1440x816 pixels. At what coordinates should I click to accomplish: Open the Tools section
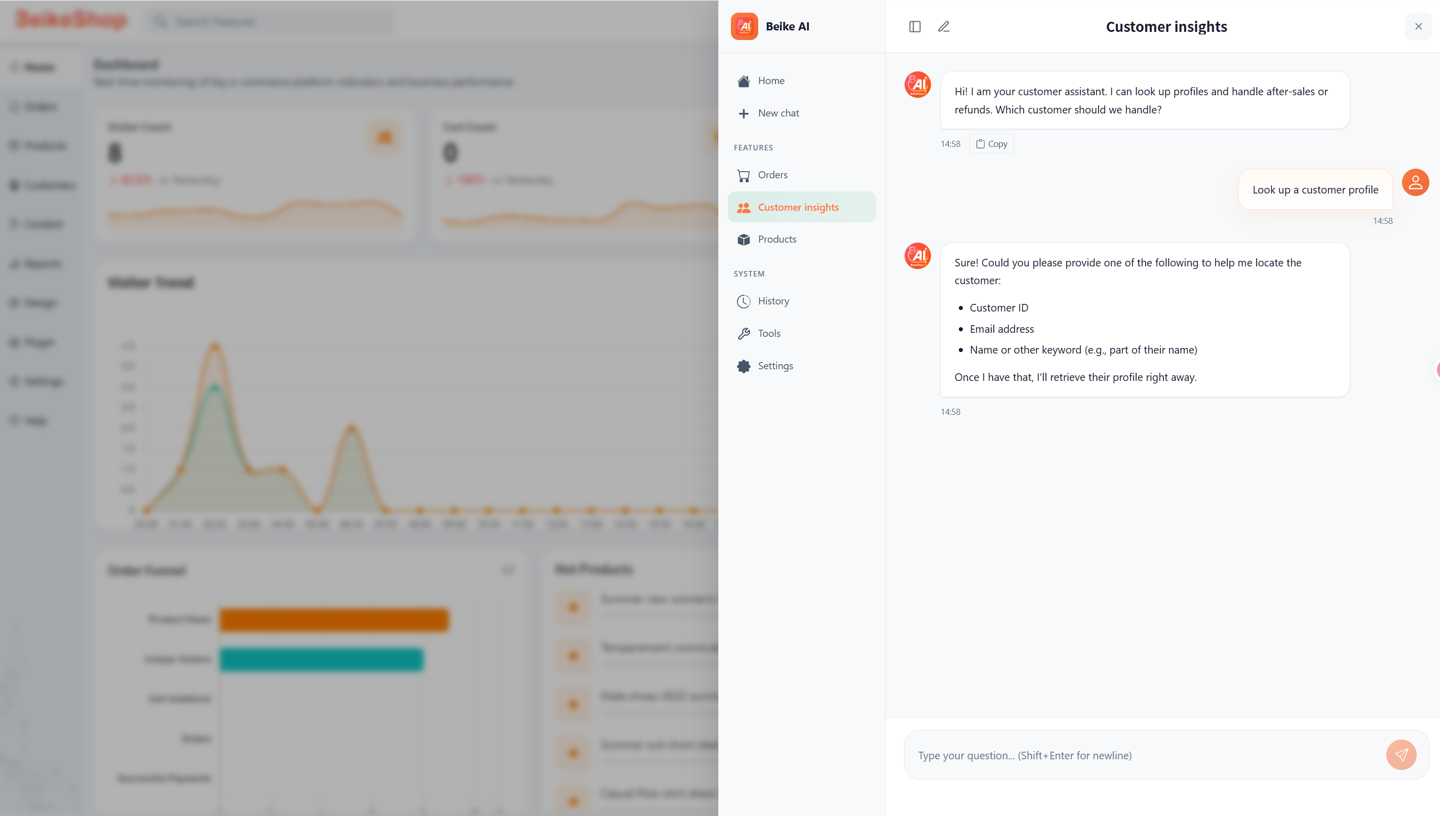pos(802,334)
